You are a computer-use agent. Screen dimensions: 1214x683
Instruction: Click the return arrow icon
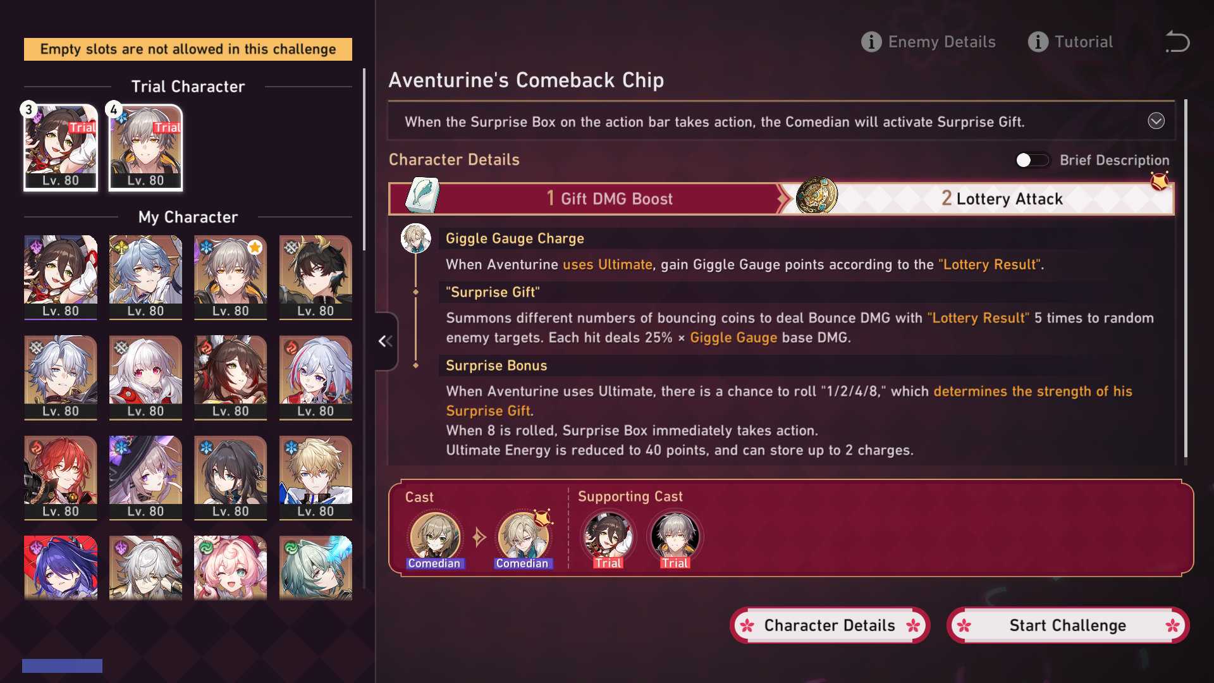1177,42
